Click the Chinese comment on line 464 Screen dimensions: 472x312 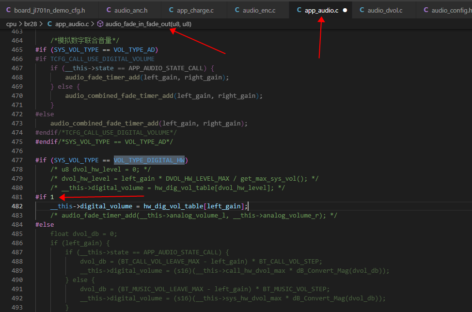point(85,40)
